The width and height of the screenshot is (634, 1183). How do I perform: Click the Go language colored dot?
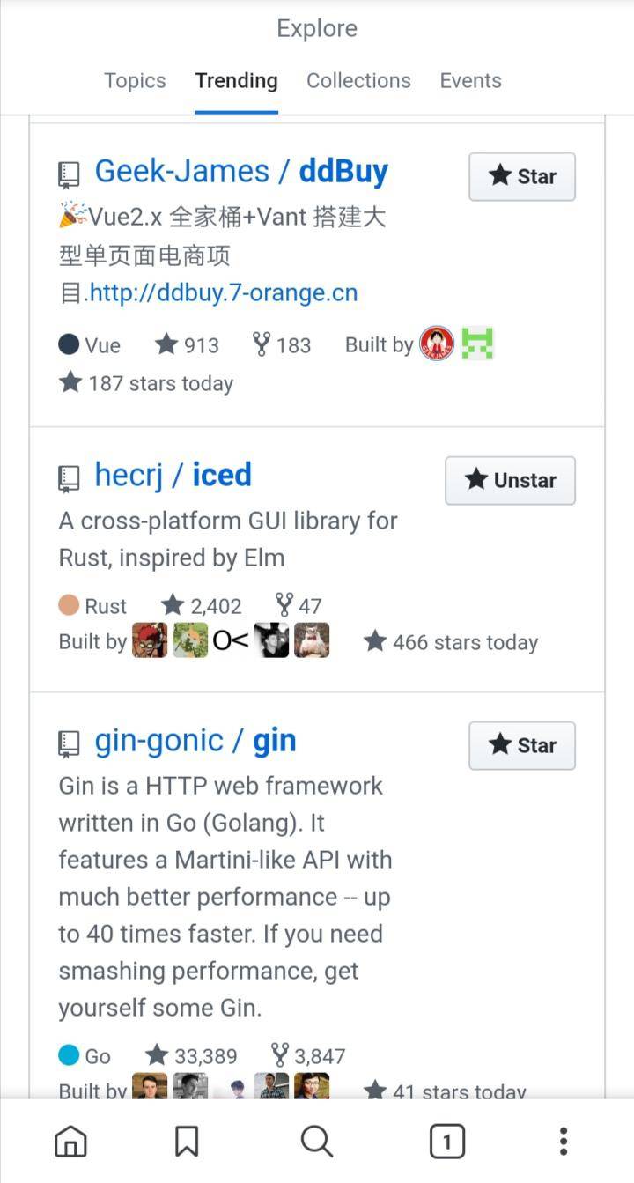pos(66,1055)
